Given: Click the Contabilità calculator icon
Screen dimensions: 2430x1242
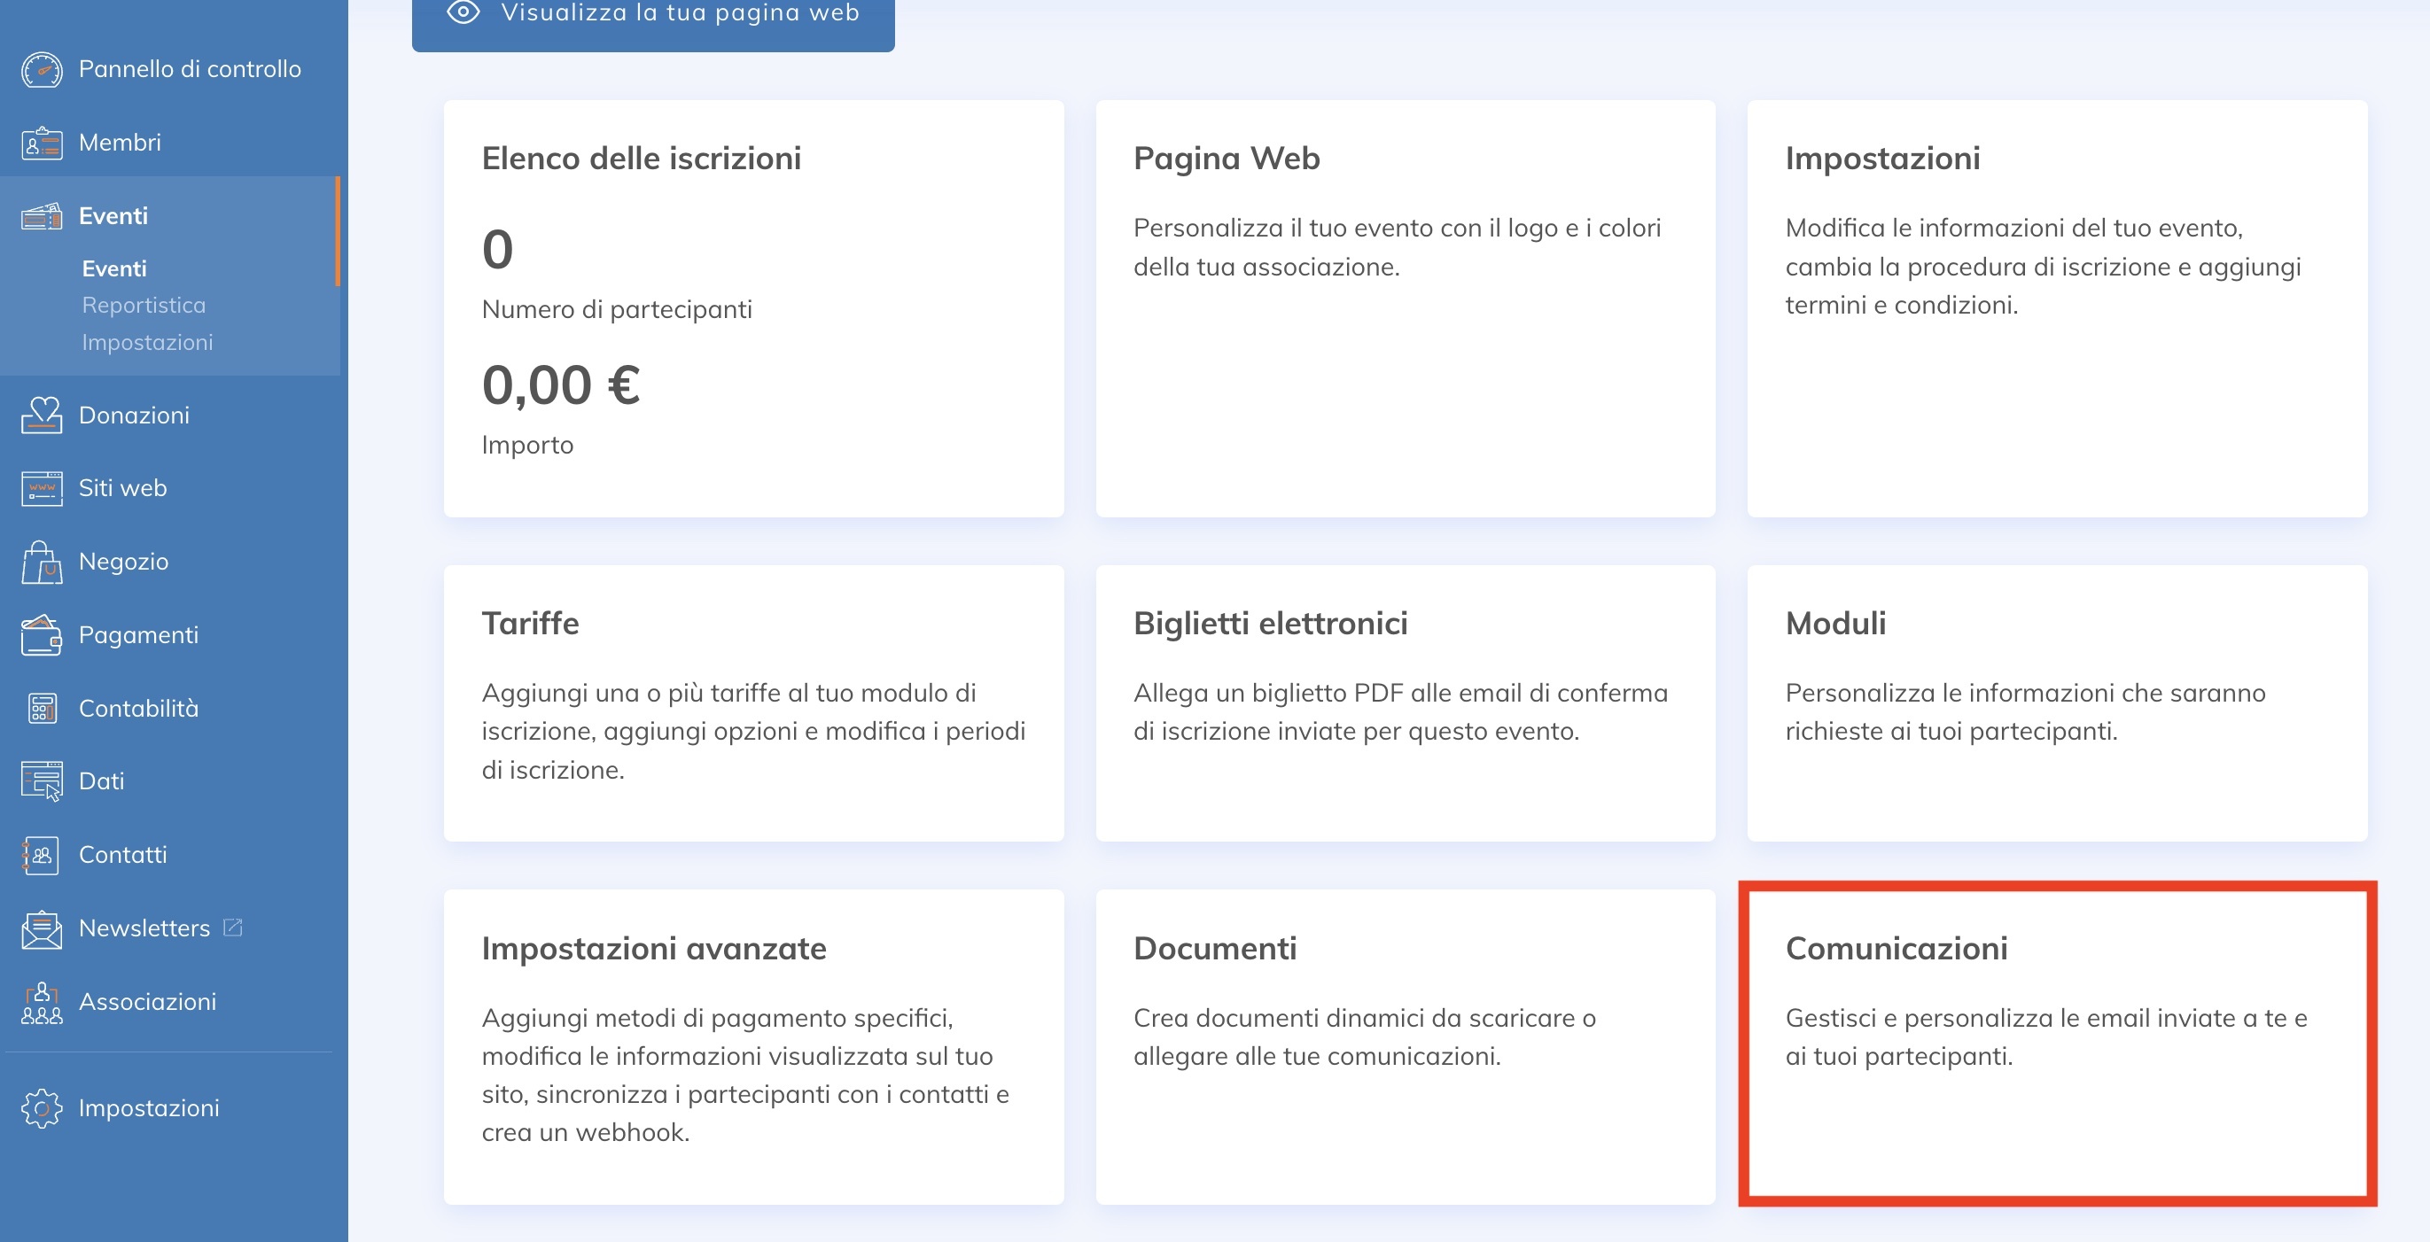Looking at the screenshot, I should (42, 708).
